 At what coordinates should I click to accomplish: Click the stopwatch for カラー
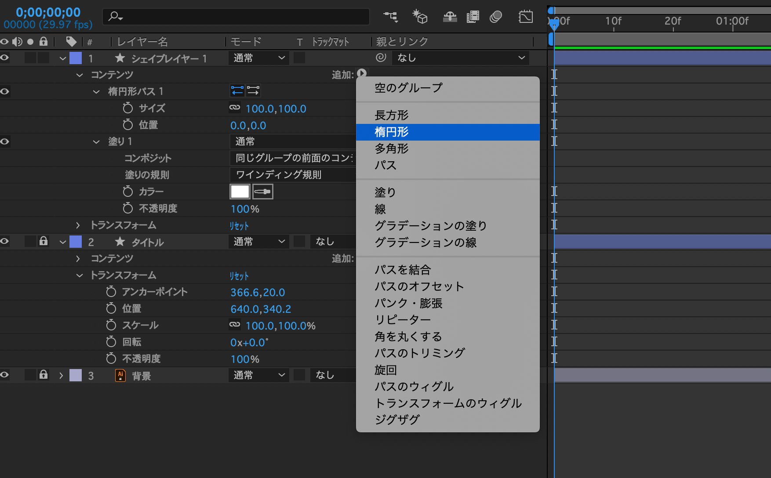pos(128,192)
